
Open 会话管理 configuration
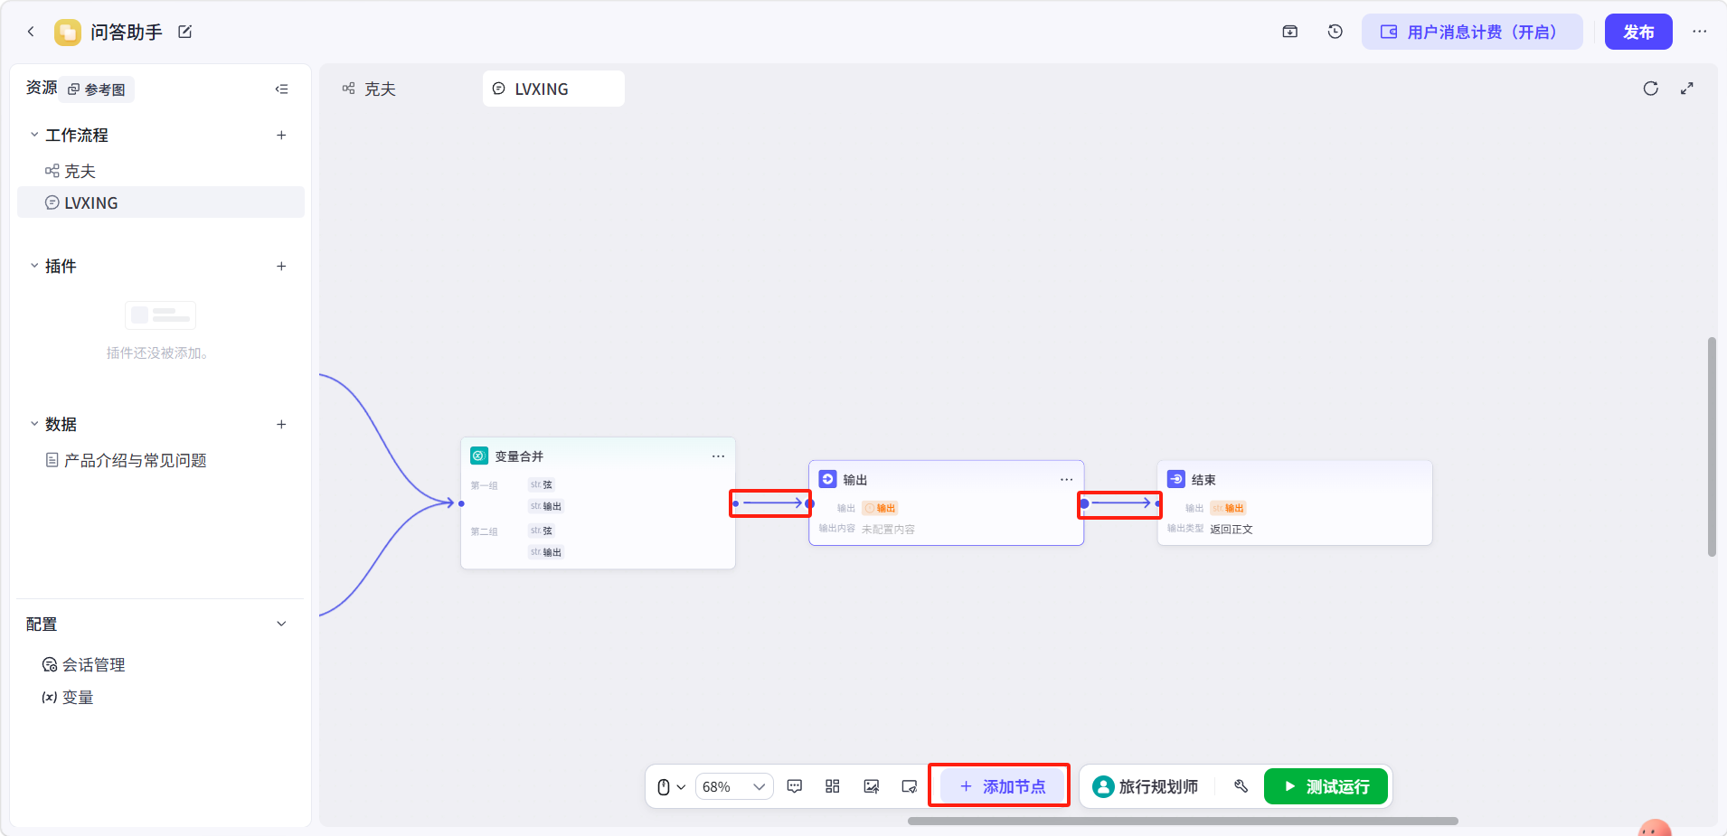coord(83,665)
